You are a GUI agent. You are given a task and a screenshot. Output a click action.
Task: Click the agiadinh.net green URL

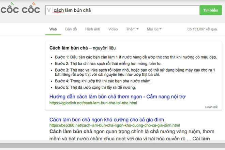click(93, 103)
